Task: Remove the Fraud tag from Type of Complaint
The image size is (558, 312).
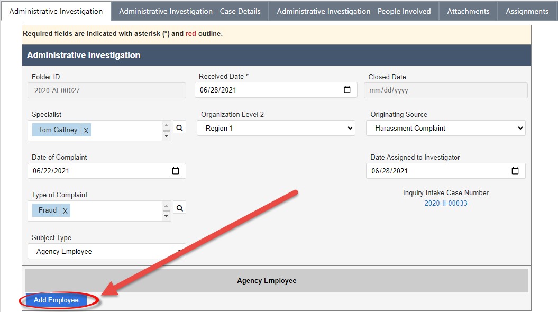Action: 65,210
